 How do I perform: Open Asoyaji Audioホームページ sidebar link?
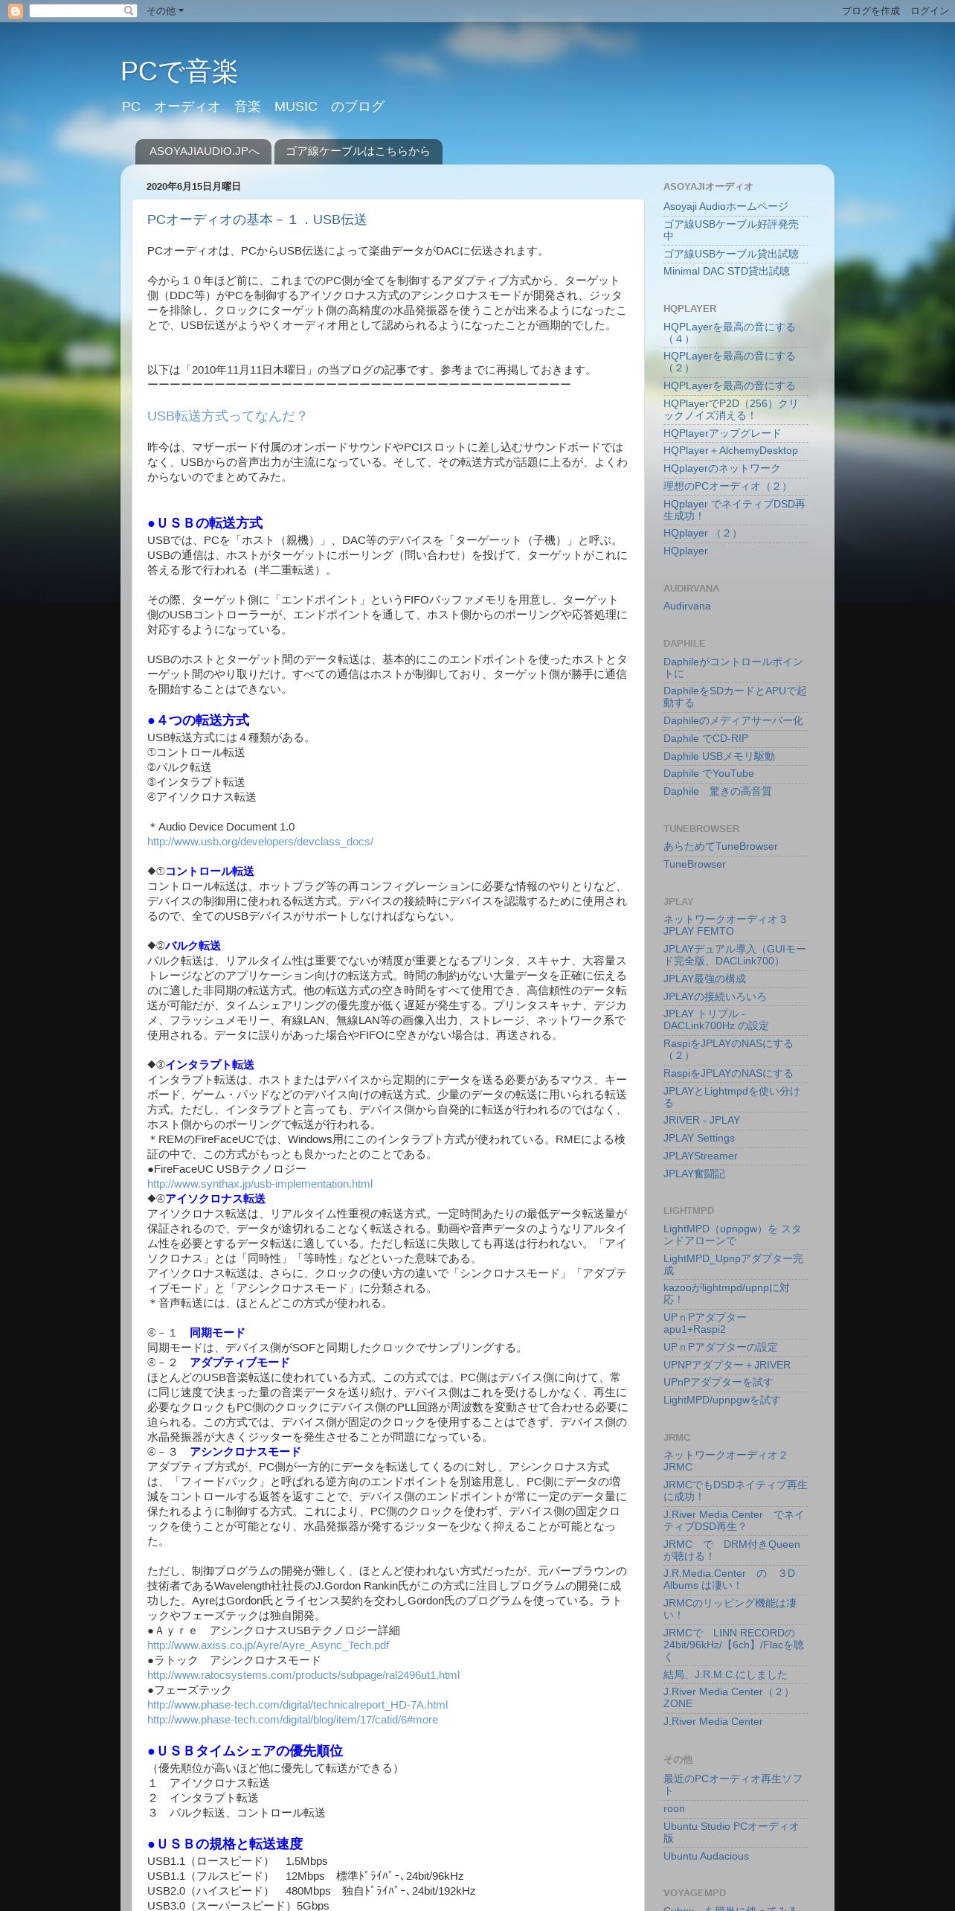coord(725,207)
